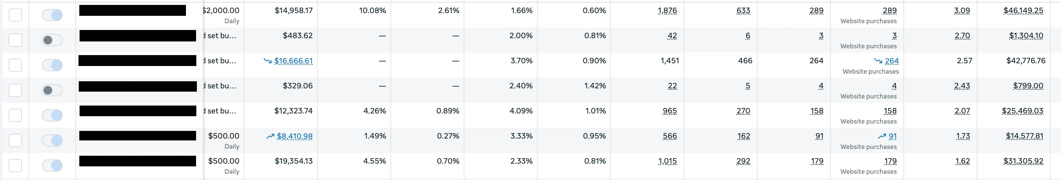Click the $8,410.98 amount link
The width and height of the screenshot is (1061, 180).
[x=295, y=136]
